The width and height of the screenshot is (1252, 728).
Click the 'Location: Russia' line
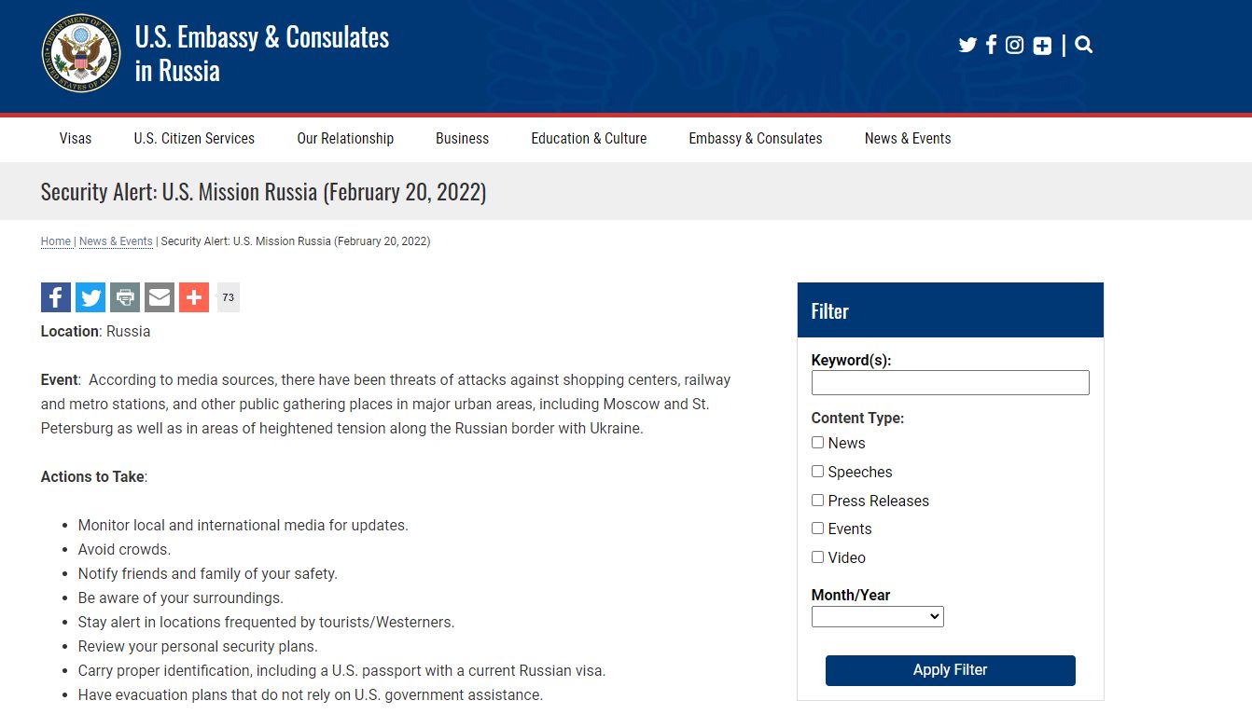point(95,332)
